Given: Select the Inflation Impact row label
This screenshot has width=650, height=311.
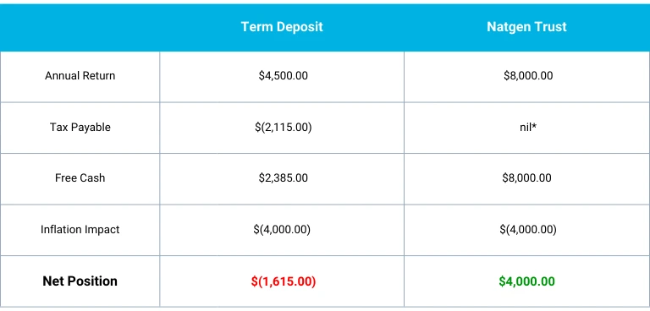Looking at the screenshot, I should pyautogui.click(x=80, y=229).
